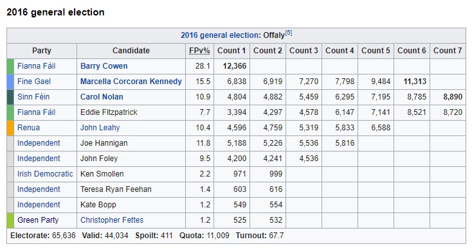
Task: Click the dark teal Sinn Féin color swatch
Action: coord(10,97)
